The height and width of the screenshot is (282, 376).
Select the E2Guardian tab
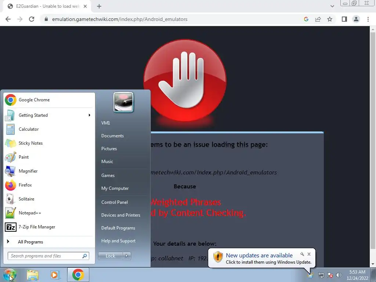tap(47, 6)
